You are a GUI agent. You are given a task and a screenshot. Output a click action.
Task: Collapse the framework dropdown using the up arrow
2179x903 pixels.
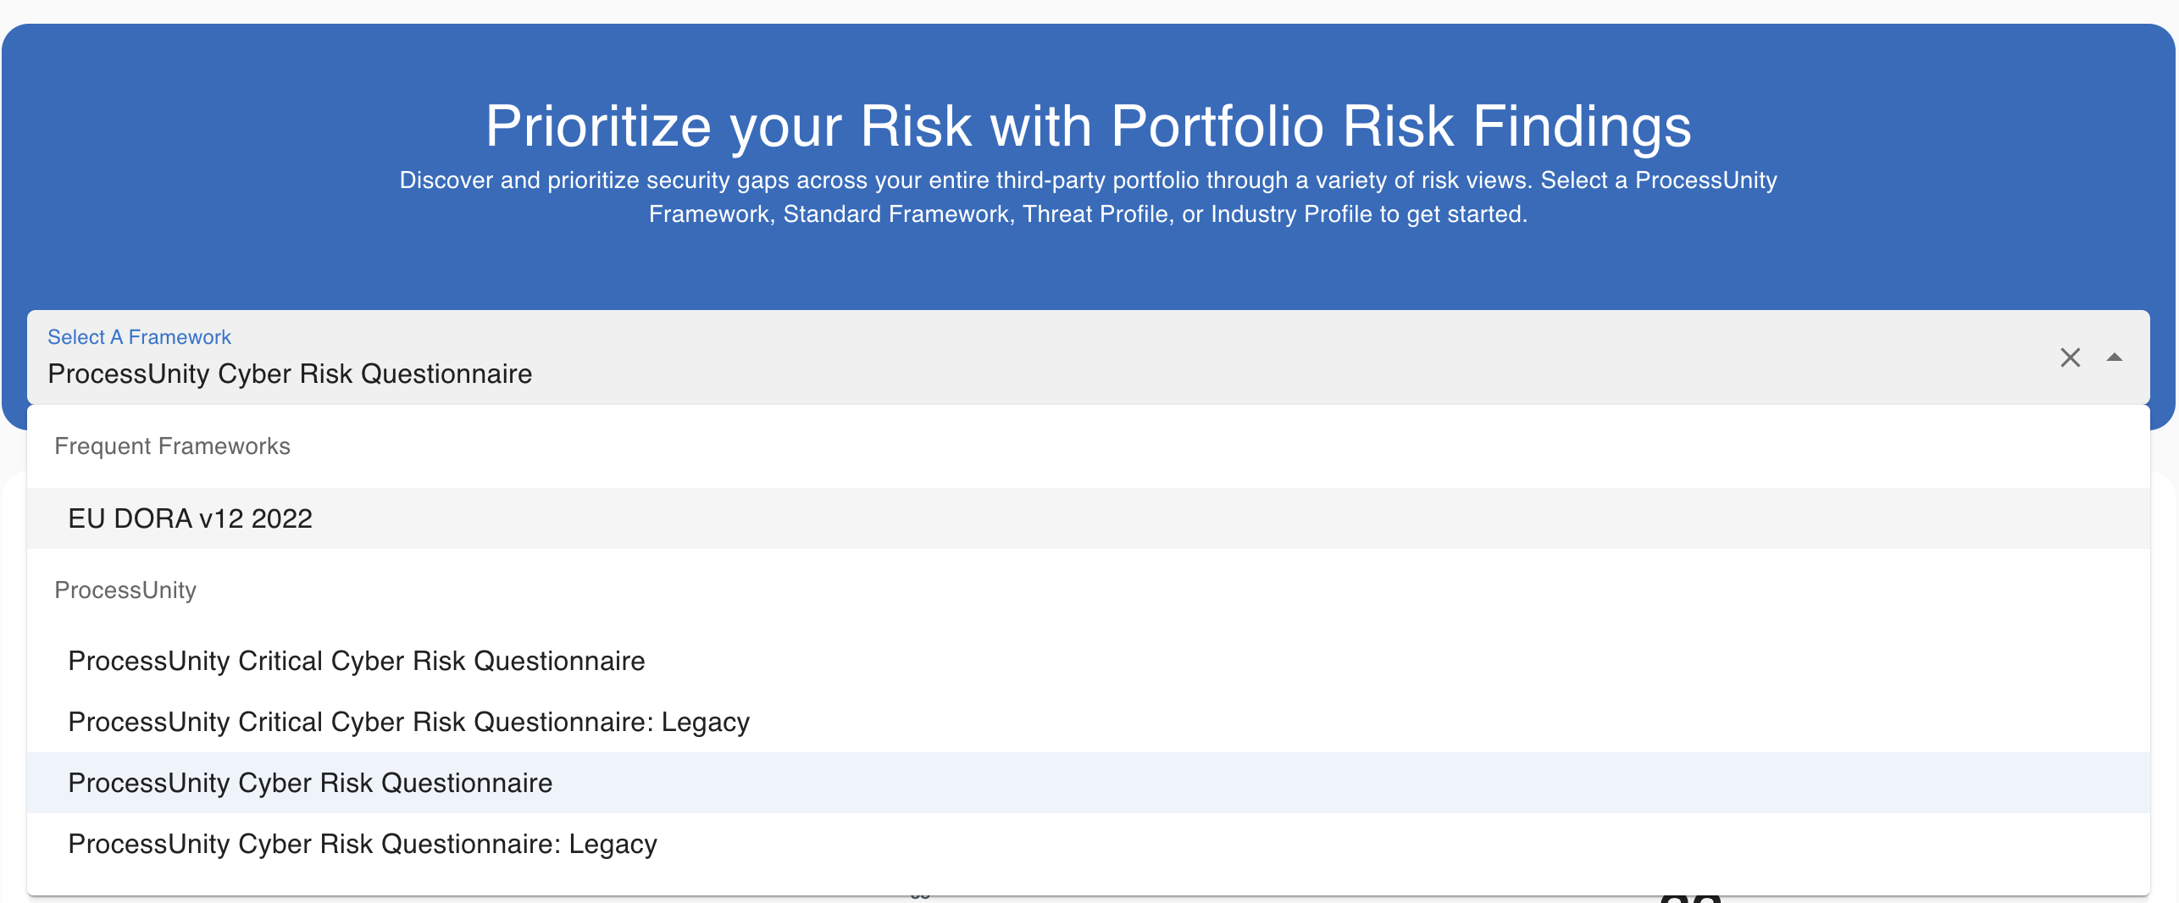(x=2115, y=357)
